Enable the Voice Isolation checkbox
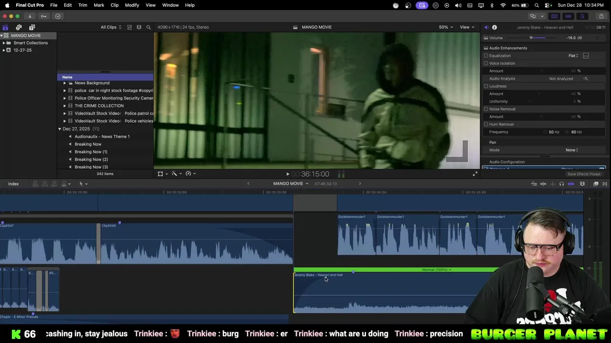Image resolution: width=611 pixels, height=343 pixels. [x=486, y=63]
